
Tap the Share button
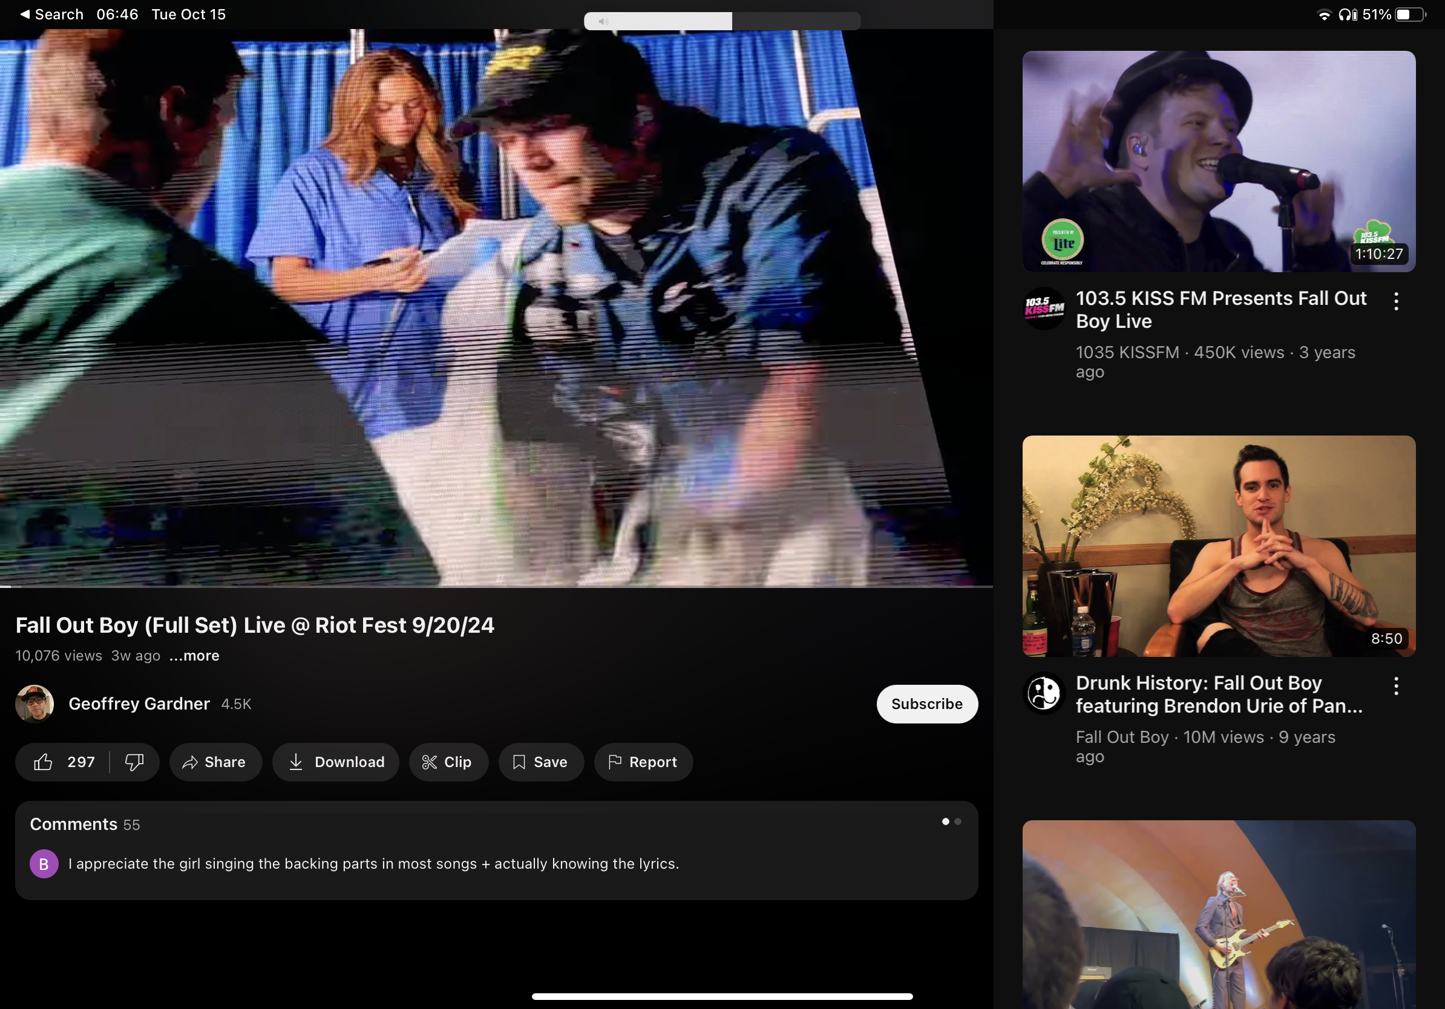point(215,762)
